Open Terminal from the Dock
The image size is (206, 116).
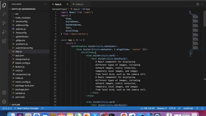tap(112, 115)
